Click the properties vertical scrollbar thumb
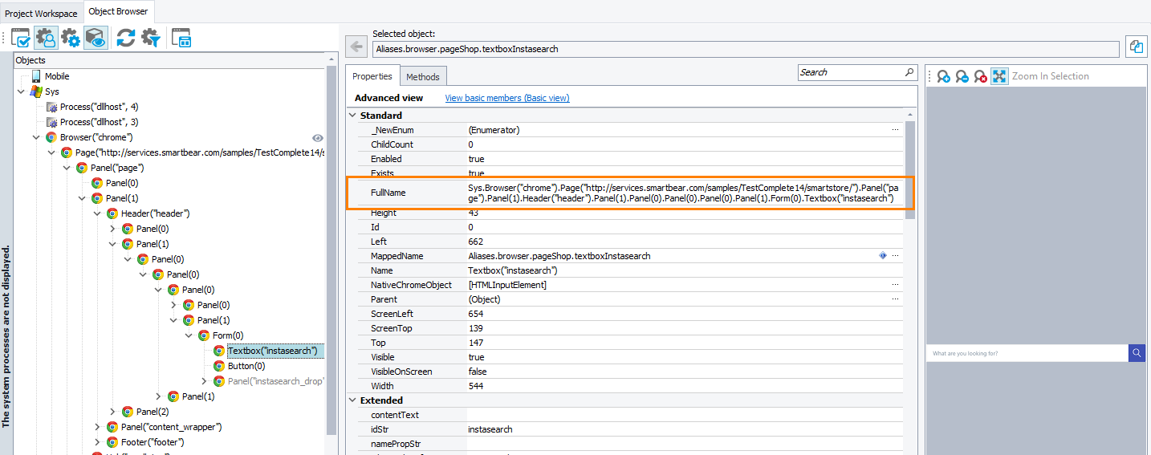This screenshot has height=455, width=1151. coord(909,169)
